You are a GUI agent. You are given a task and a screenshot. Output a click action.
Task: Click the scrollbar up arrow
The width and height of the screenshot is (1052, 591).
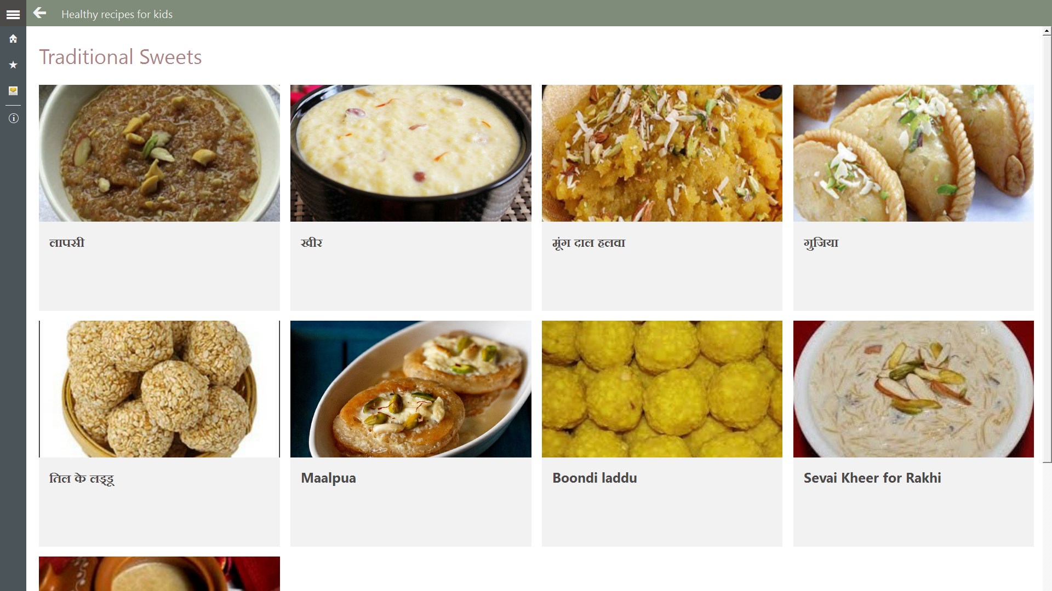click(1047, 31)
